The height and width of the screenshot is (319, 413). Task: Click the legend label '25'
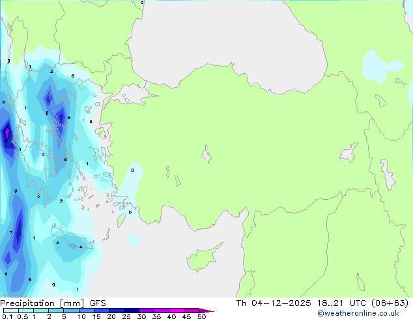[x=126, y=316]
